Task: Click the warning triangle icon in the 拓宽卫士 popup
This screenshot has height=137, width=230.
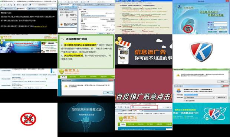Action: point(66,86)
